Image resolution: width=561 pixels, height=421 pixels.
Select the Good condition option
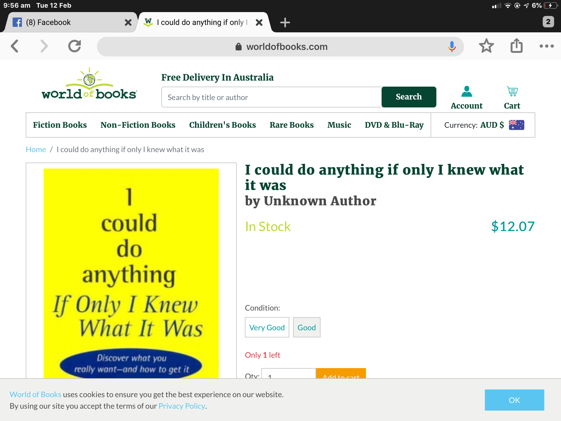[307, 327]
